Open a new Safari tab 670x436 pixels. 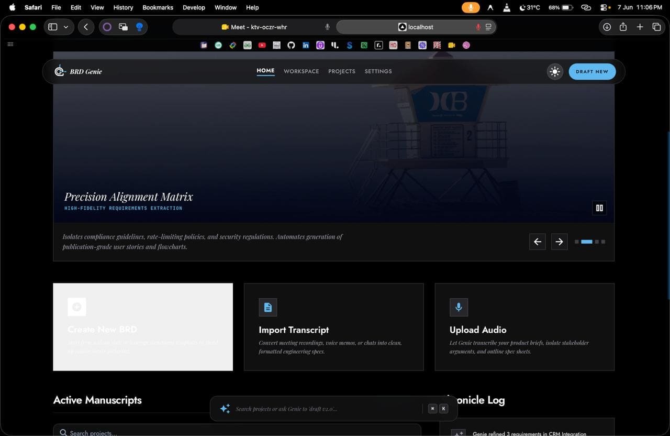point(640,27)
